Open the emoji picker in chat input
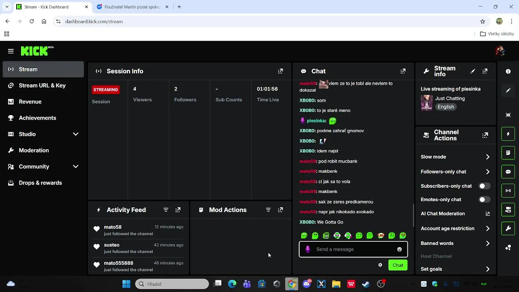The image size is (519, 292). point(399,249)
